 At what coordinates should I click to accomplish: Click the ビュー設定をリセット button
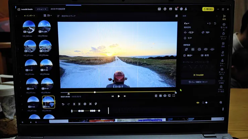pos(198,82)
